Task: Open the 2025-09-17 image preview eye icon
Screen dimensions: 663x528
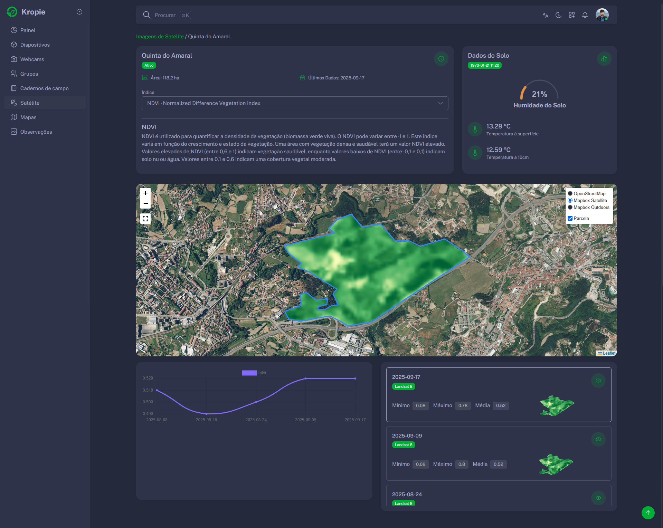Action: (598, 381)
